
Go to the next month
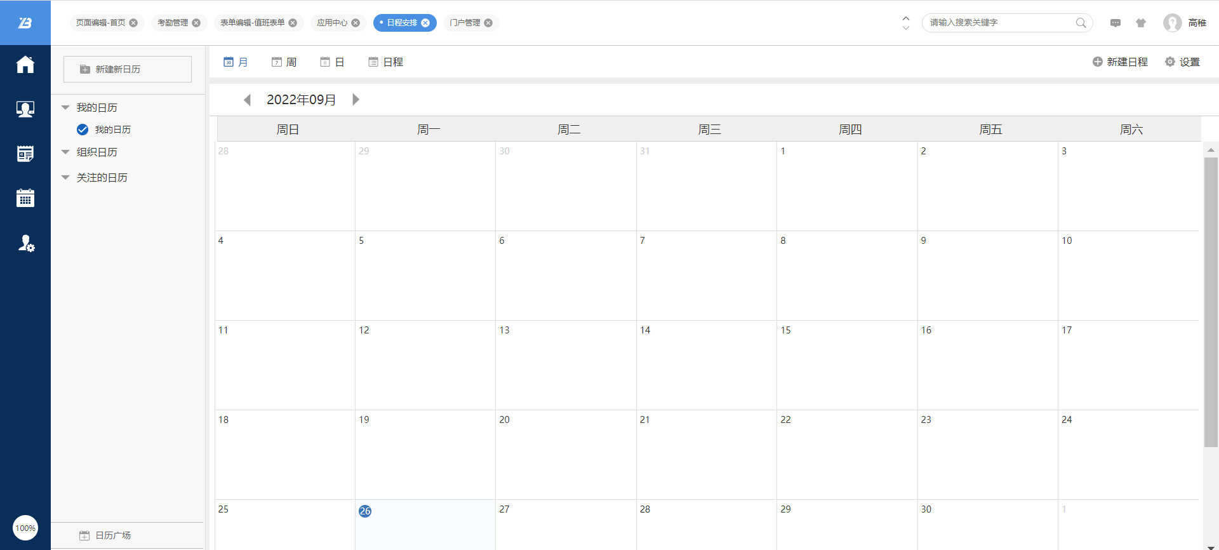point(356,99)
